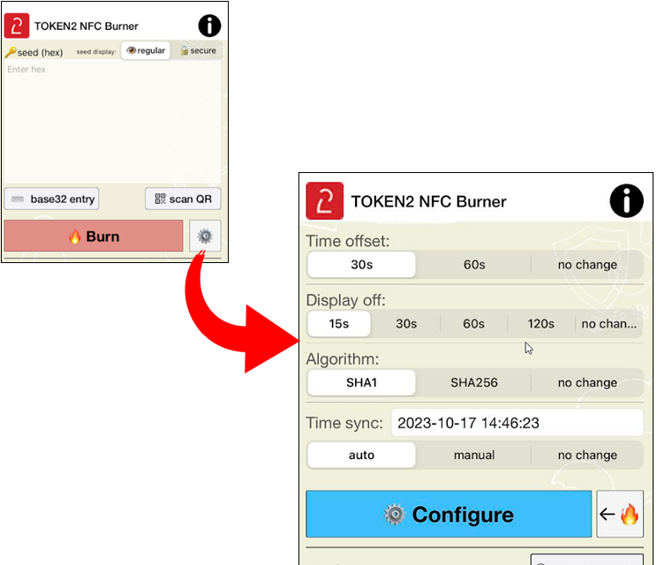
Task: Click the Time sync date field
Action: pyautogui.click(x=517, y=423)
